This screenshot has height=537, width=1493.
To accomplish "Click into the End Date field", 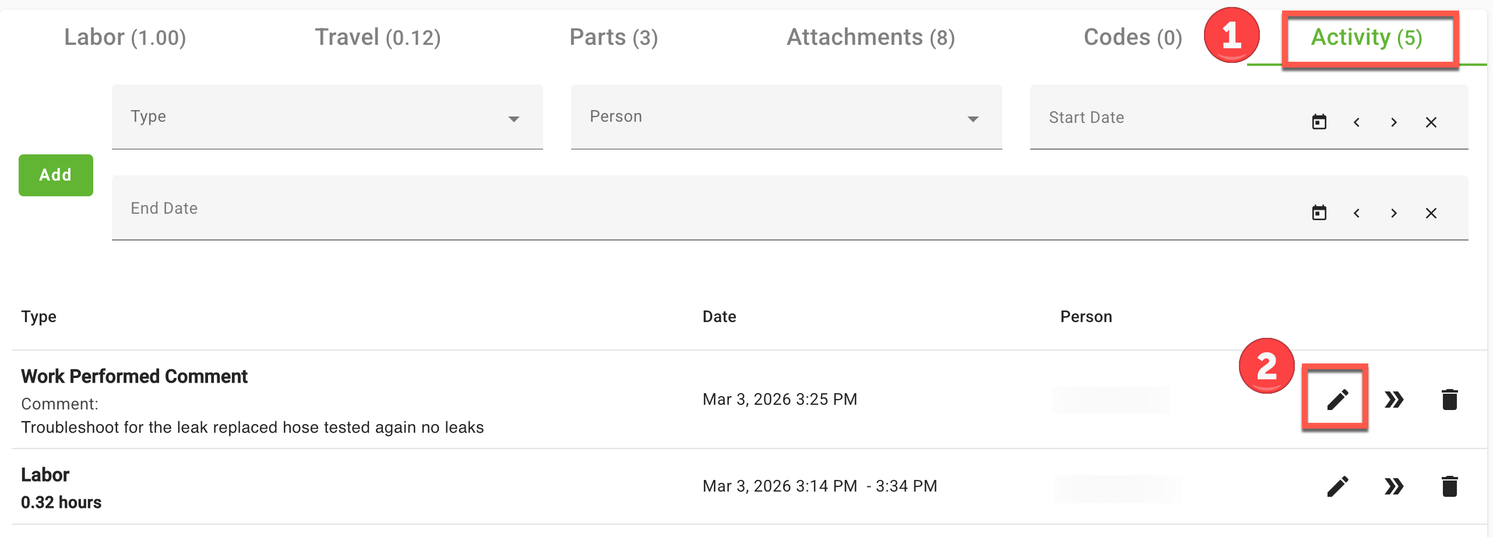I will click(x=699, y=209).
